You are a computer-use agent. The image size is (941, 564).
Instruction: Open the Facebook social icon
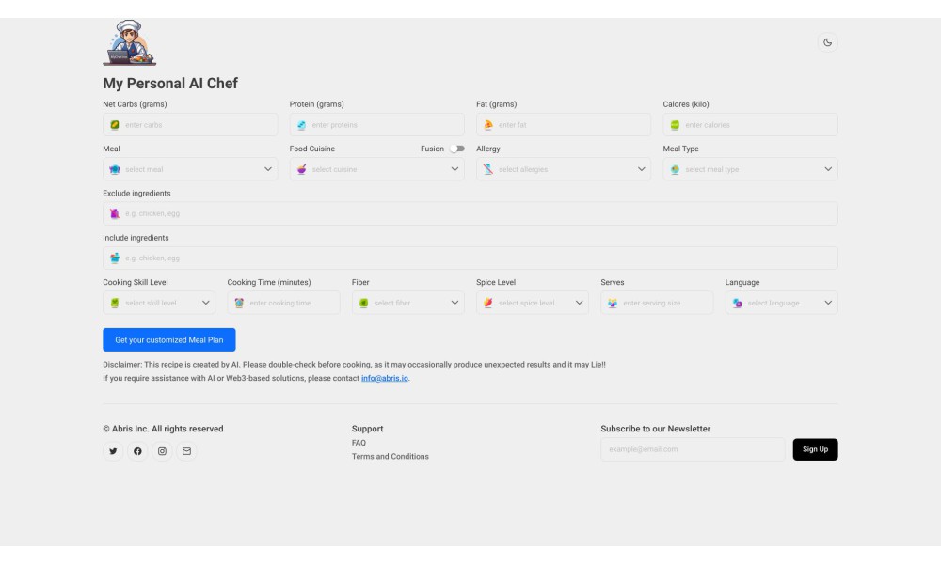[137, 451]
